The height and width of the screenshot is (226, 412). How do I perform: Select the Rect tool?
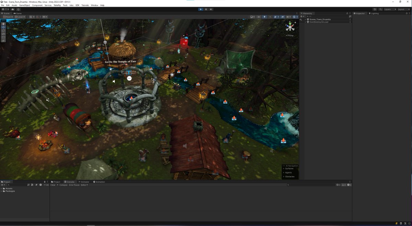point(3,37)
